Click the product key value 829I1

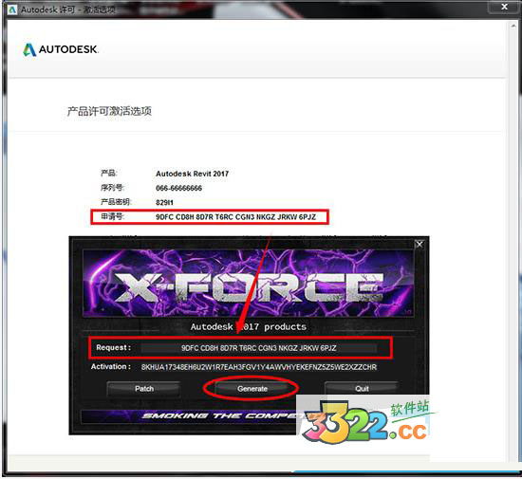coord(164,203)
